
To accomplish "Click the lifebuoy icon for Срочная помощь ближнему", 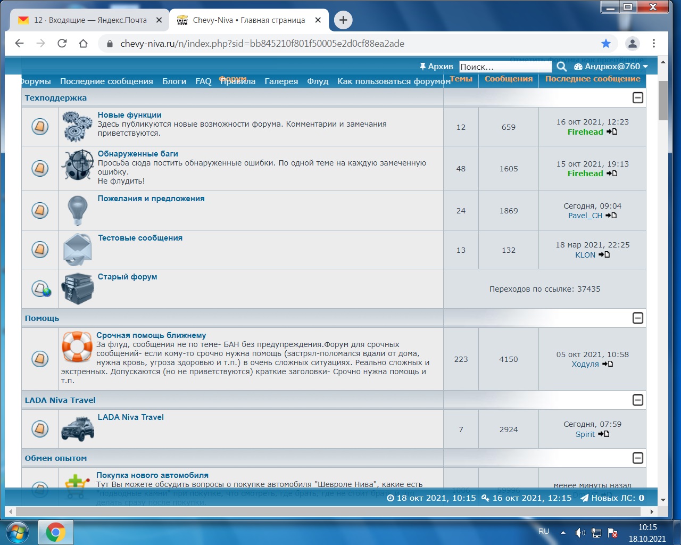I will click(77, 346).
